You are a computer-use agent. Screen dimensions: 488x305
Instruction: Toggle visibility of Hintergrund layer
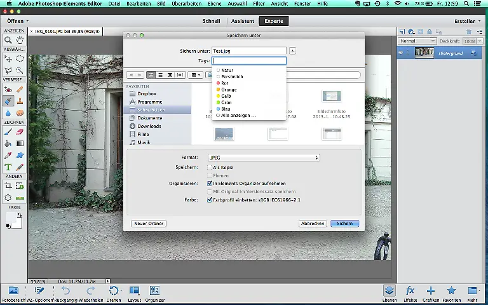[400, 53]
